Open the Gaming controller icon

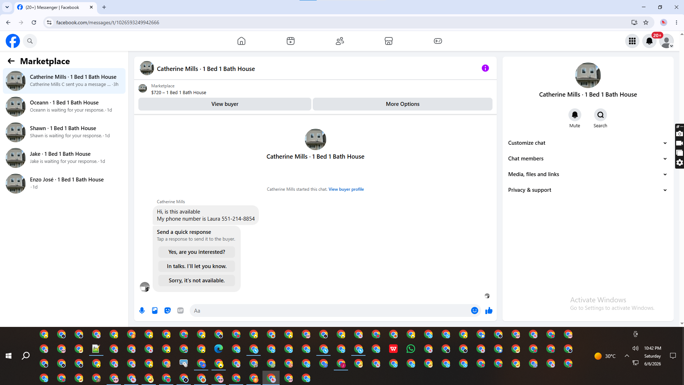coord(438,41)
